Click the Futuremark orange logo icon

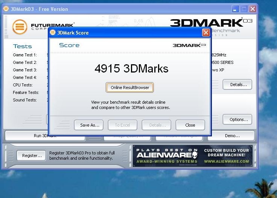[20, 27]
